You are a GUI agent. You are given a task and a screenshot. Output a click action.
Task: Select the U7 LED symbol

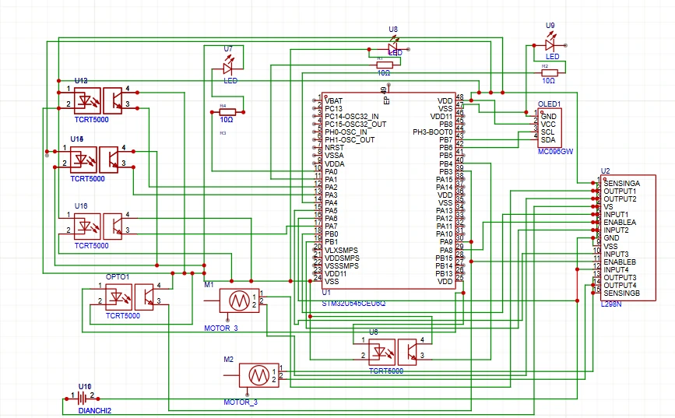229,68
